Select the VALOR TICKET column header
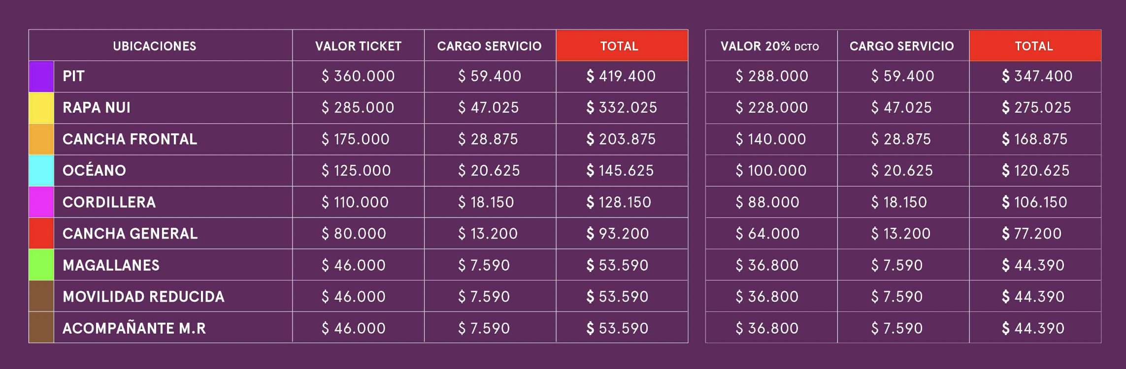This screenshot has width=1126, height=369. tap(358, 46)
